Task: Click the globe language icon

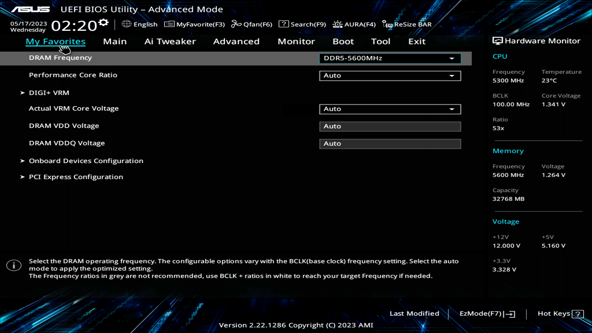Action: [126, 24]
